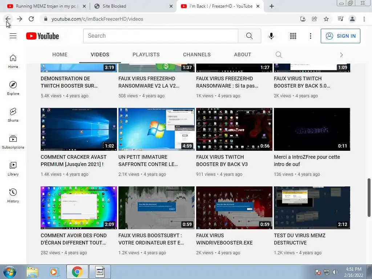Open YouTube settings three-dot menu
The width and height of the screenshot is (372, 279).
311,36
